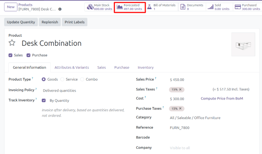Open Bill of Materials flask icon
This screenshot has width=262, height=154.
click(149, 7)
